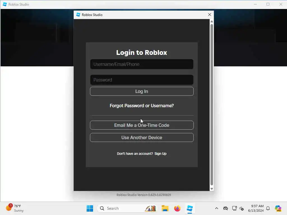Maximize the main Roblox Studio window
287x215 pixels.
coord(268,4)
